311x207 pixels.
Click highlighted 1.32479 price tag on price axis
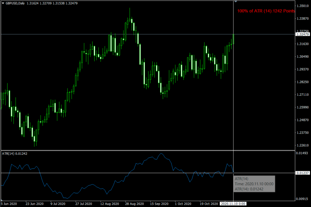(302, 34)
